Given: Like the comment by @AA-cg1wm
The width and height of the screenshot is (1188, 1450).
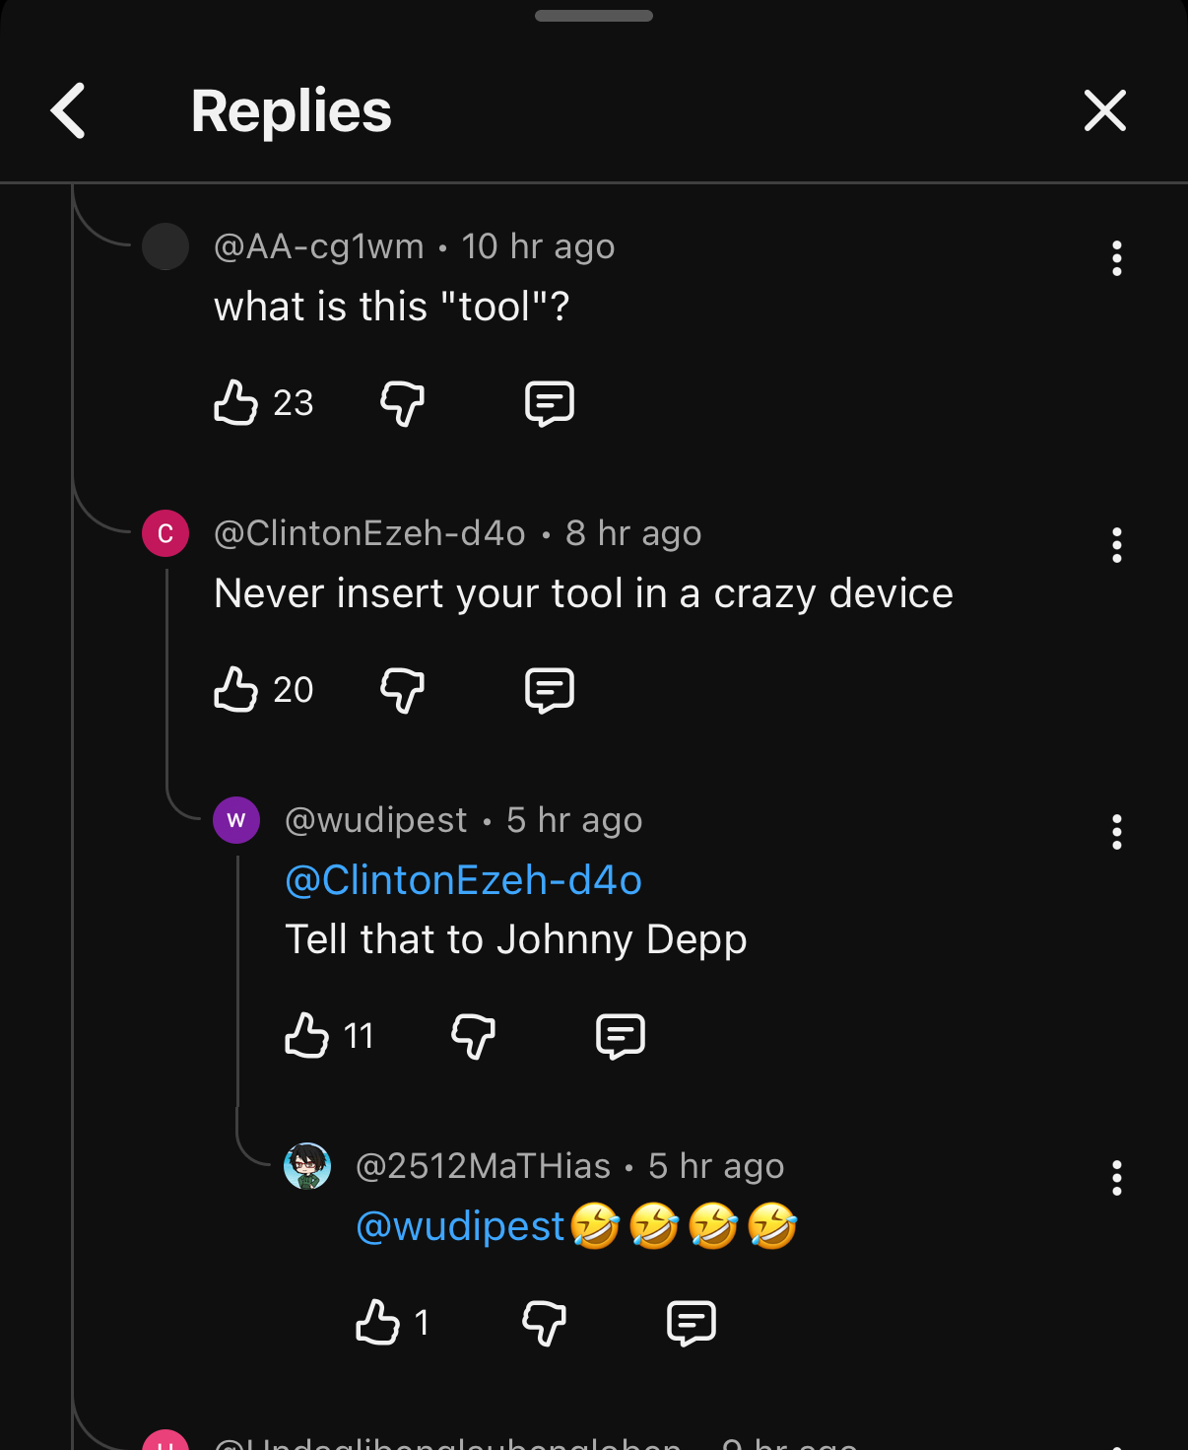Looking at the screenshot, I should [x=236, y=402].
